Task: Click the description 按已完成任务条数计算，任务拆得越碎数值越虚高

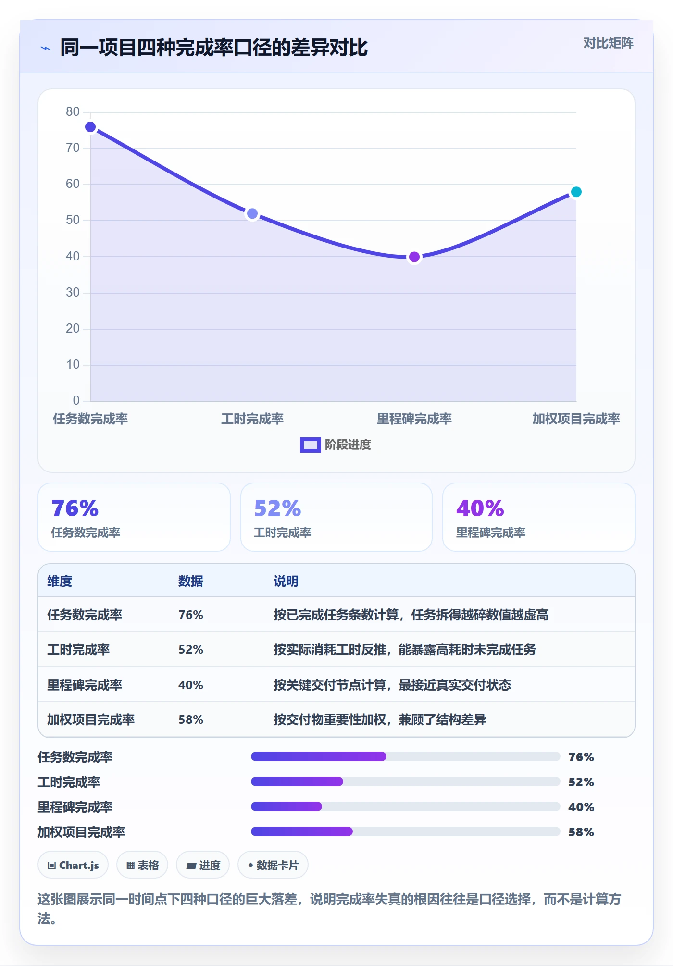Action: tap(411, 615)
